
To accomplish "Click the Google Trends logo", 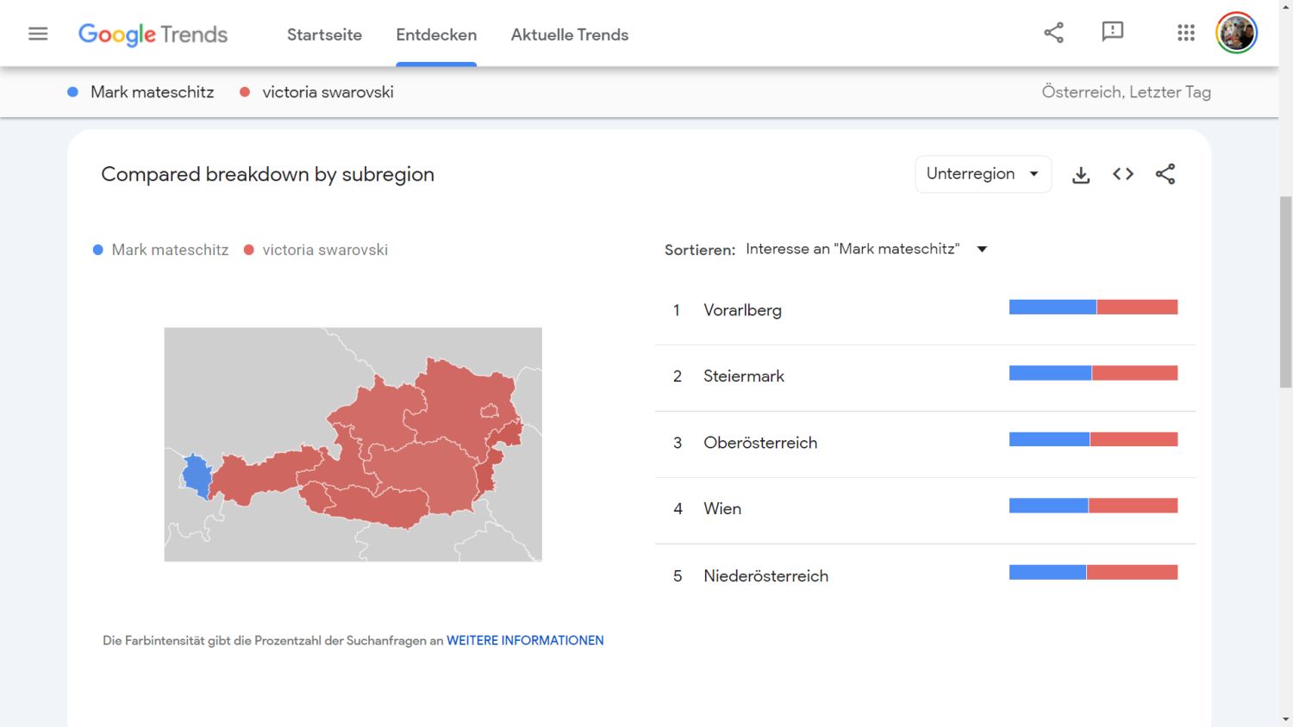I will point(153,34).
